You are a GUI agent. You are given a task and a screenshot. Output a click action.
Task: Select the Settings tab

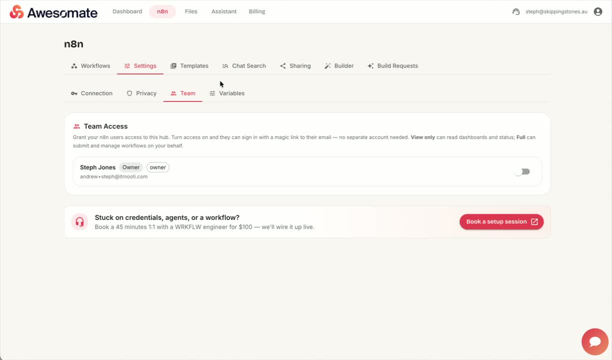point(140,66)
